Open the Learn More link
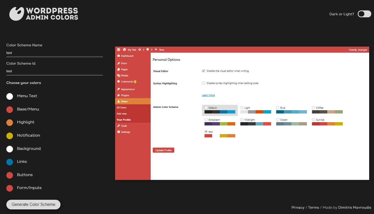The height and width of the screenshot is (214, 374). point(208,95)
